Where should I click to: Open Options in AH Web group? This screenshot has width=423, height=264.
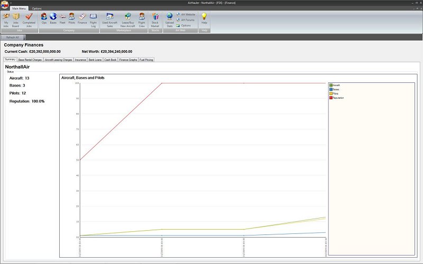click(x=183, y=25)
